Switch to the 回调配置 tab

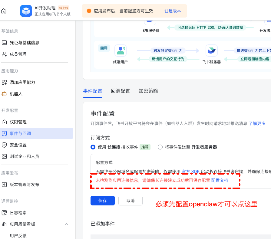tap(121, 91)
